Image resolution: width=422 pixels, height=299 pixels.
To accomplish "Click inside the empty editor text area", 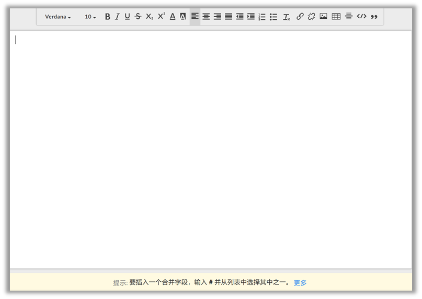I will pyautogui.click(x=209, y=146).
